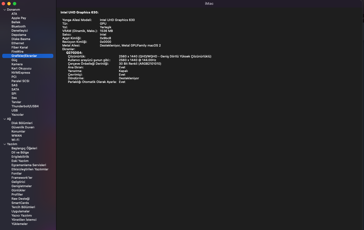Select Yönetilen İstemci item
Image resolution: width=364 pixels, height=230 pixels.
24,220
